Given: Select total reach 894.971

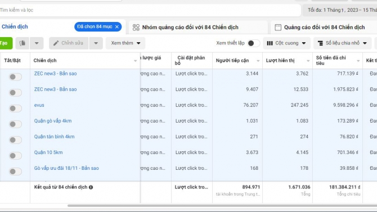Looking at the screenshot, I should pos(251,187).
